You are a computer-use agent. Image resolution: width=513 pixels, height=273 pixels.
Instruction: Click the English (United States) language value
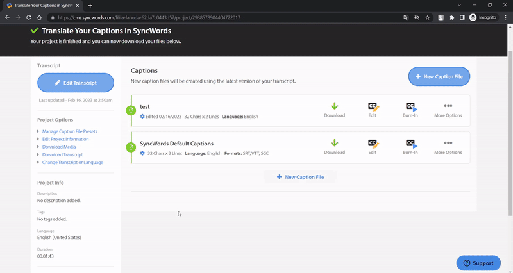[59, 238]
